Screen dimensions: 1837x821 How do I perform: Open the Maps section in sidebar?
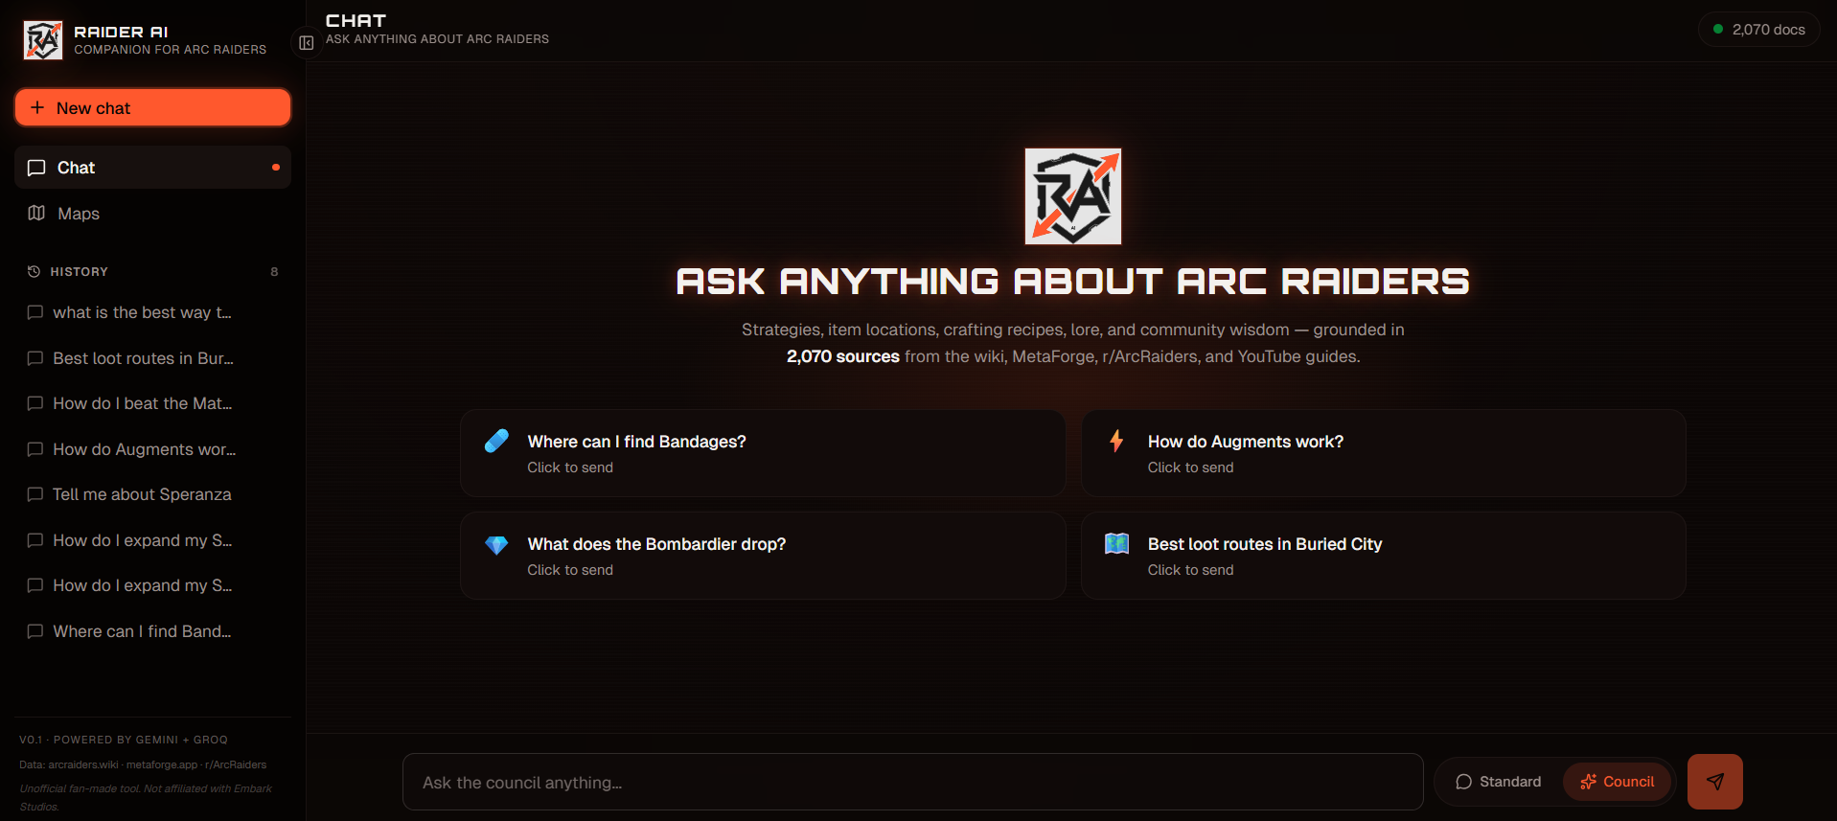tap(152, 214)
